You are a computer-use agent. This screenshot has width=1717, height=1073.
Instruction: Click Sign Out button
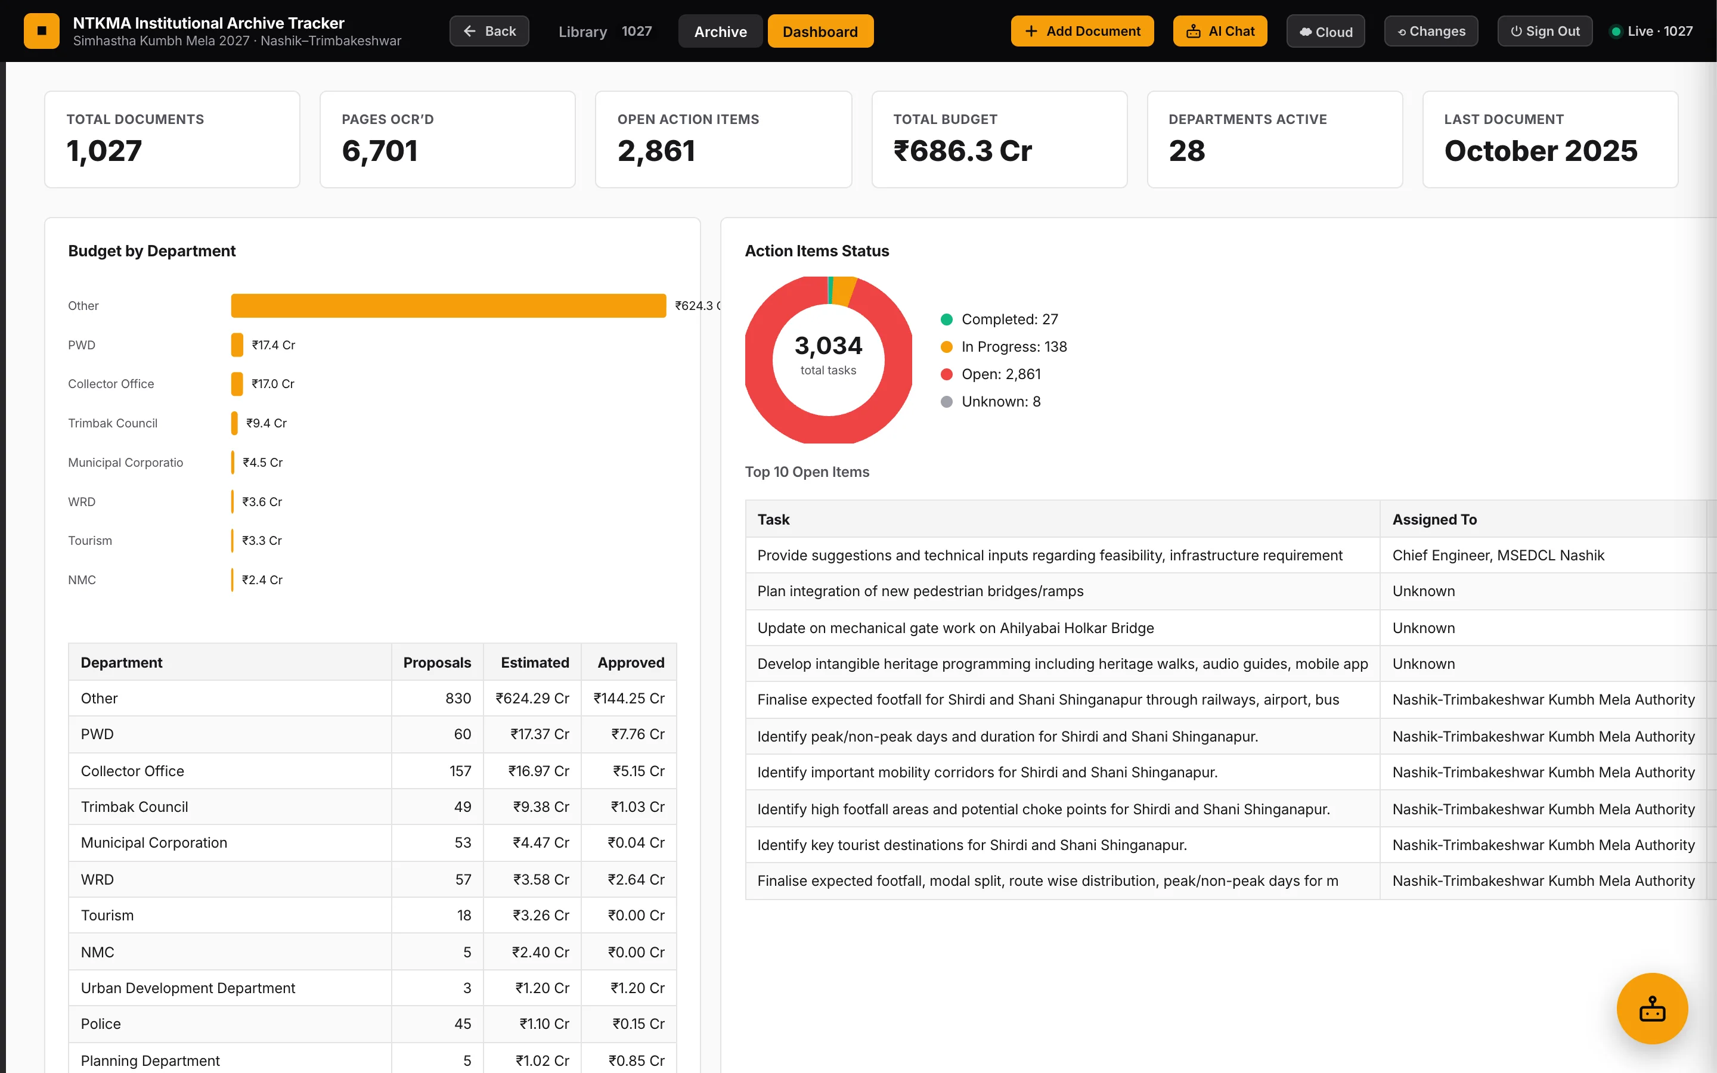(1545, 31)
